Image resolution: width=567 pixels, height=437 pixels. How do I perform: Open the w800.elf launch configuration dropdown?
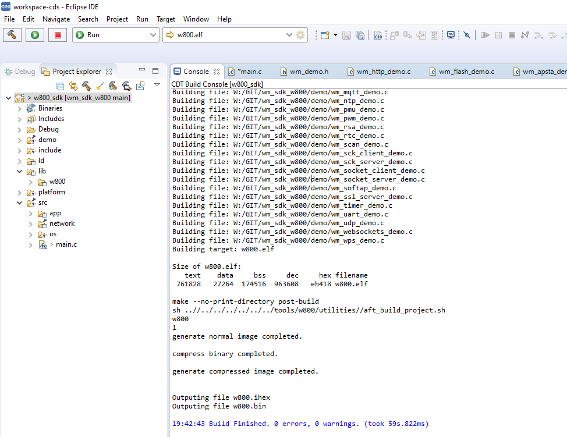[289, 35]
